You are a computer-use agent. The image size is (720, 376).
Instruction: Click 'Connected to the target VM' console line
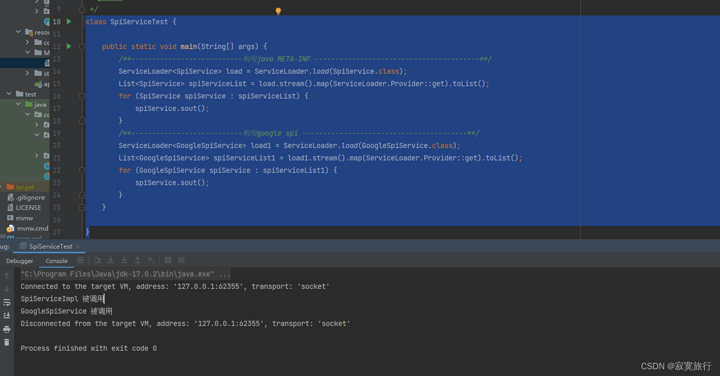(x=175, y=286)
